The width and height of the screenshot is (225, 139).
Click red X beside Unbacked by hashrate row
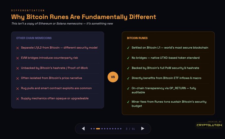click(x=18, y=68)
